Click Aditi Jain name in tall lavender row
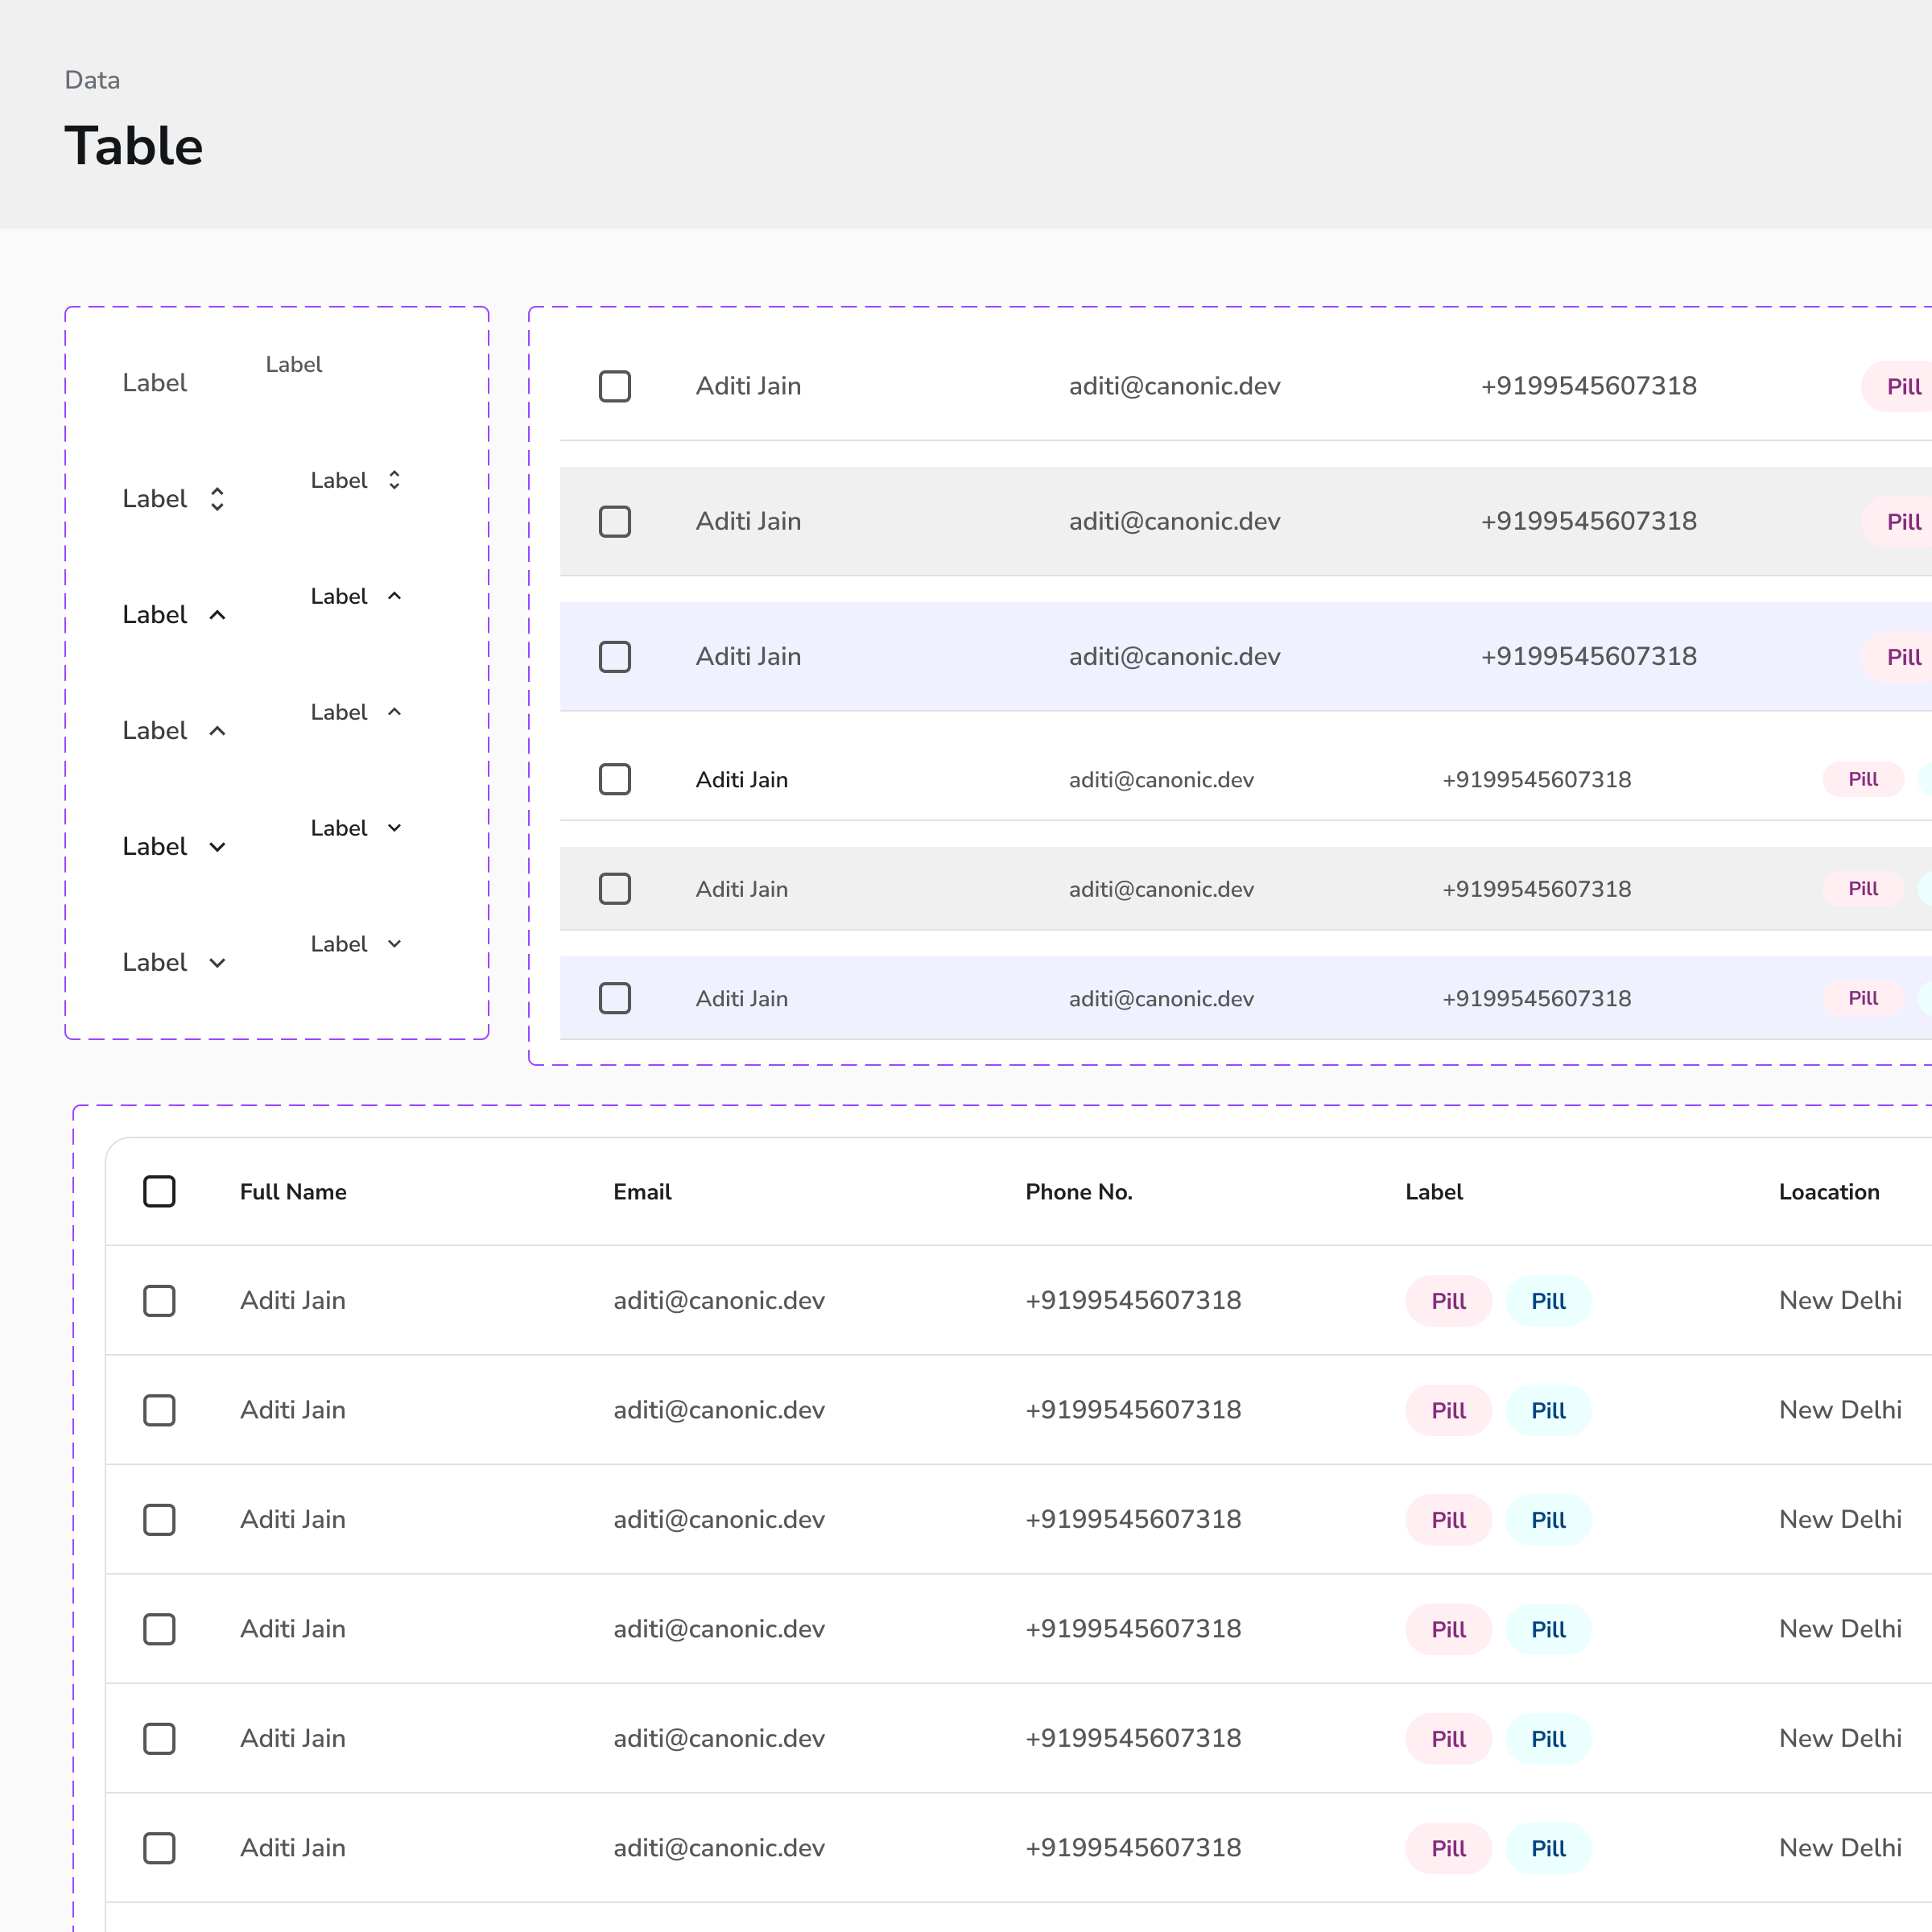Image resolution: width=1932 pixels, height=1932 pixels. pos(748,657)
